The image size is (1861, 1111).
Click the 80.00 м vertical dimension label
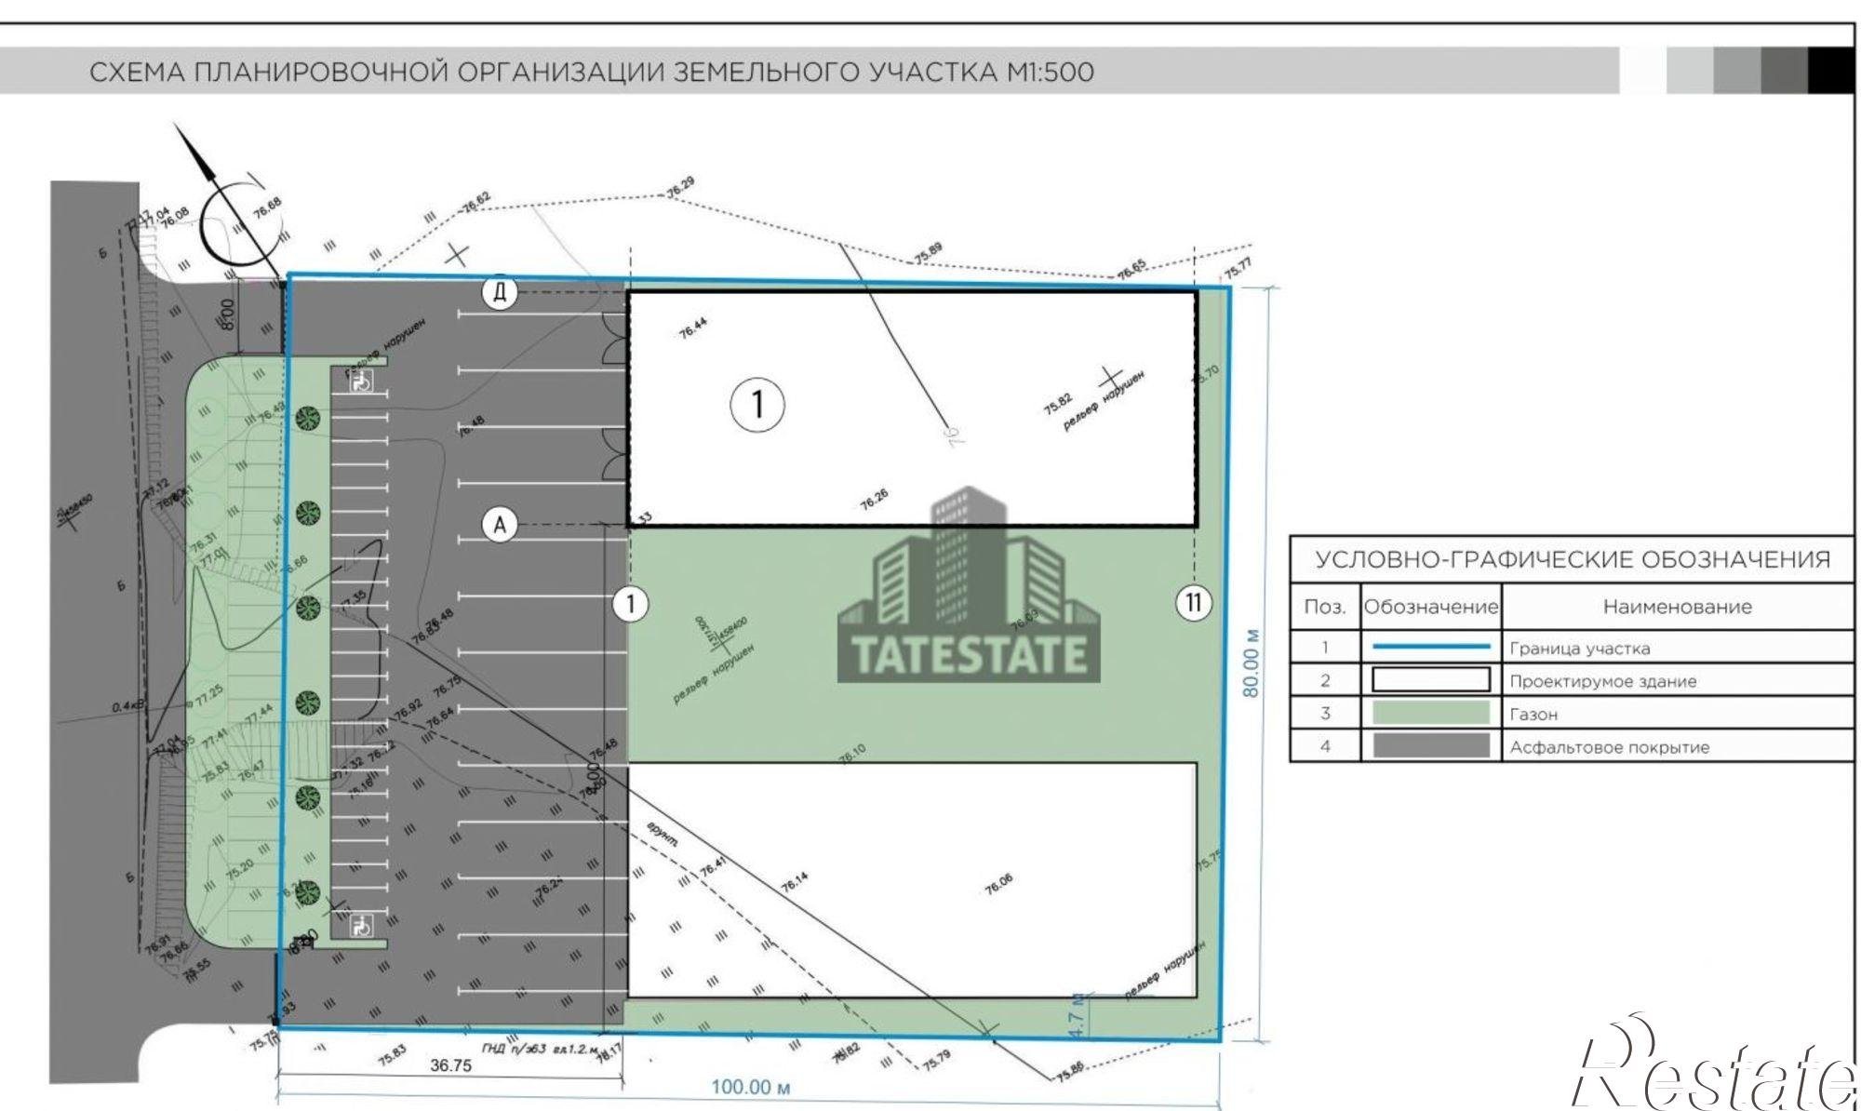pos(1252,663)
